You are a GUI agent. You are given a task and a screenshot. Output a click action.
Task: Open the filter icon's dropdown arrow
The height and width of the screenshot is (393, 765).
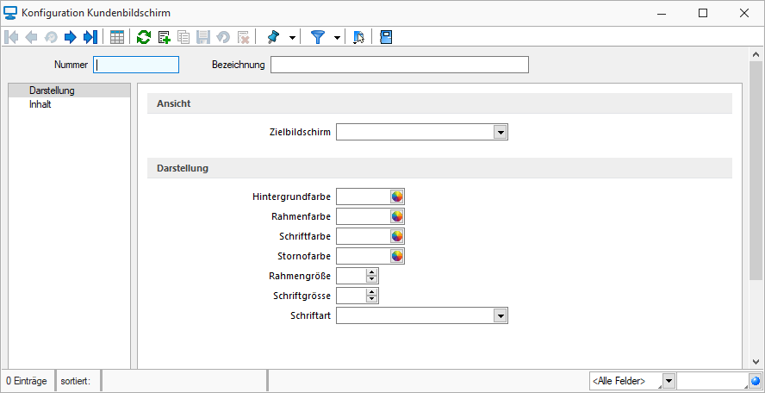pos(337,38)
